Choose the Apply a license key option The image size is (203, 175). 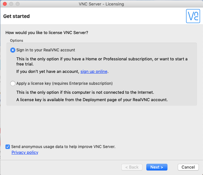[13, 83]
